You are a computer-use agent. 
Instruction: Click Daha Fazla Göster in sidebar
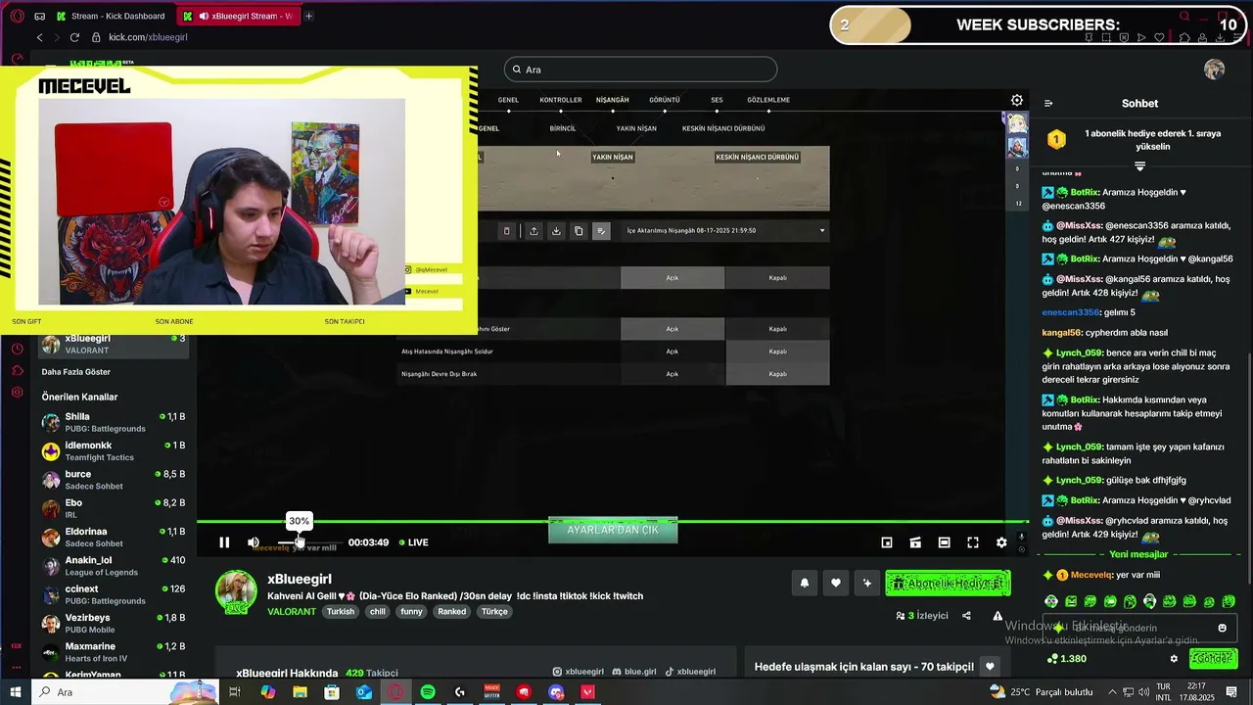tap(76, 372)
